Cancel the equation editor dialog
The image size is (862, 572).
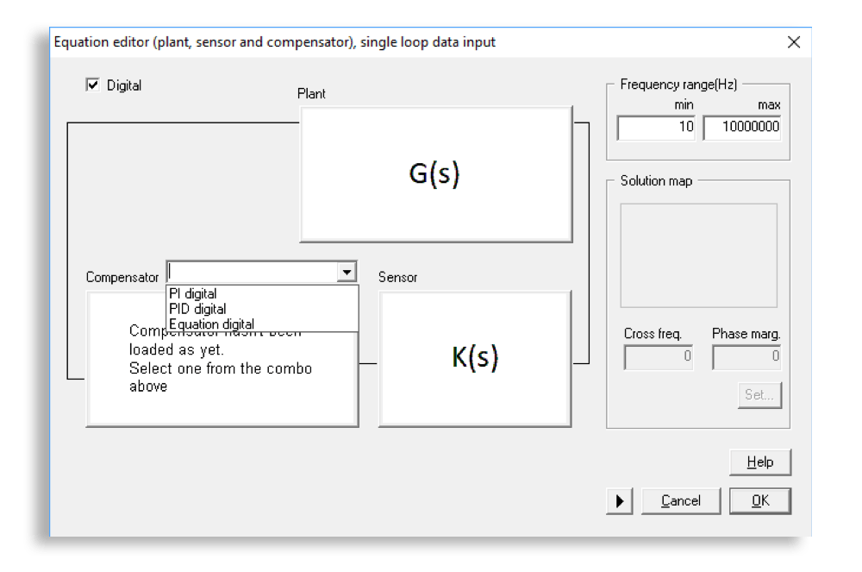point(680,501)
